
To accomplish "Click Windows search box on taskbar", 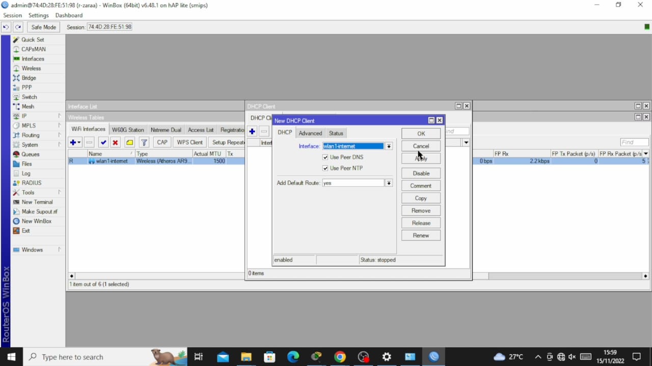I will point(105,357).
